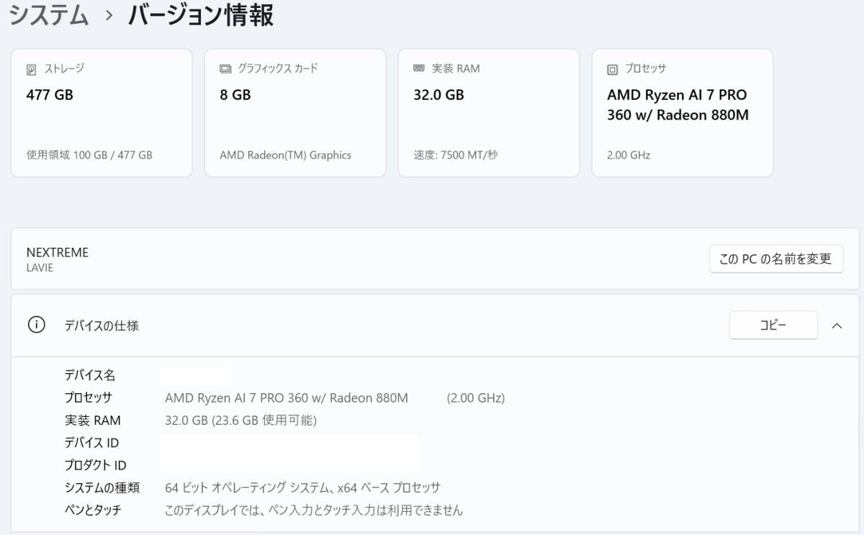864x535 pixels.
Task: Open the 32.0 GB RAM tile
Action: tap(489, 113)
